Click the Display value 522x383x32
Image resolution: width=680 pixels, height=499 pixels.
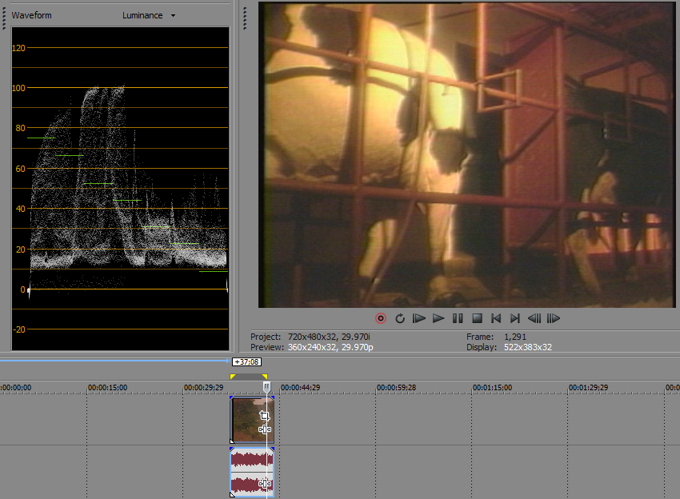click(x=528, y=347)
